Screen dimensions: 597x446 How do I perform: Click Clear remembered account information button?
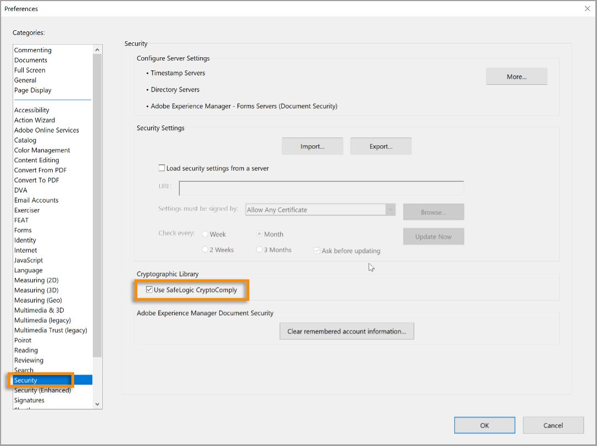pyautogui.click(x=347, y=332)
